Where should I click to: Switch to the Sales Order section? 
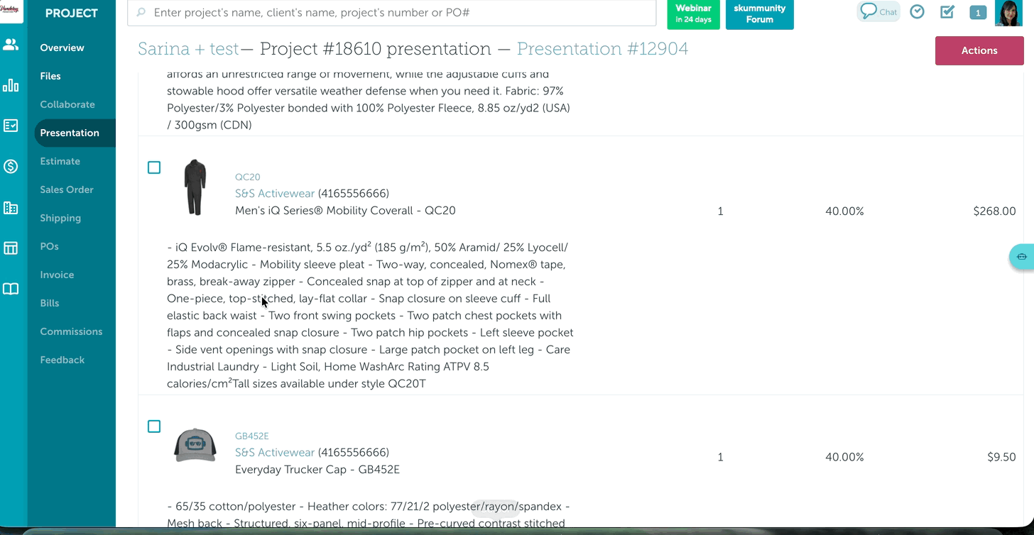[x=67, y=189]
